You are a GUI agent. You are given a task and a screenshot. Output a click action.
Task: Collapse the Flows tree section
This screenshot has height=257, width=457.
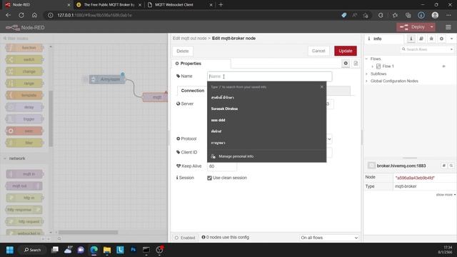coord(366,59)
